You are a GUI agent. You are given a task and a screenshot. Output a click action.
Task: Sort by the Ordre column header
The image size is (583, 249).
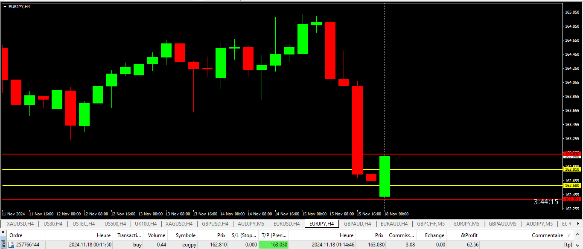[x=26, y=235]
